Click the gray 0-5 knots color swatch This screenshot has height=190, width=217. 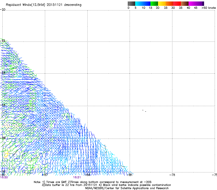[131, 4]
